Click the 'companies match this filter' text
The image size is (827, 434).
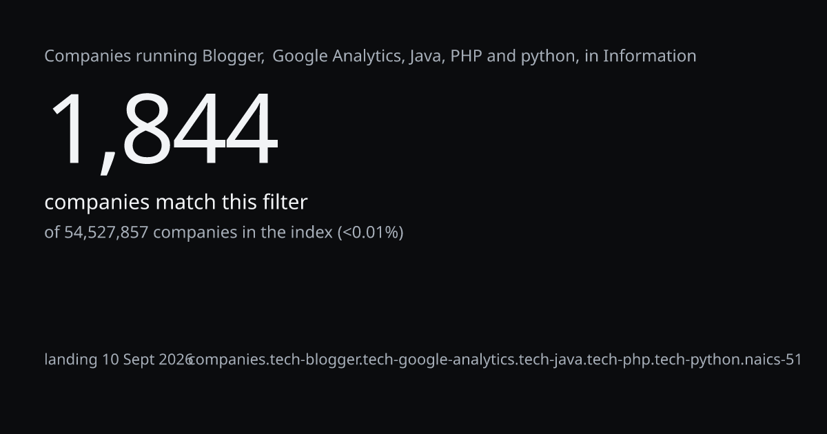(176, 203)
